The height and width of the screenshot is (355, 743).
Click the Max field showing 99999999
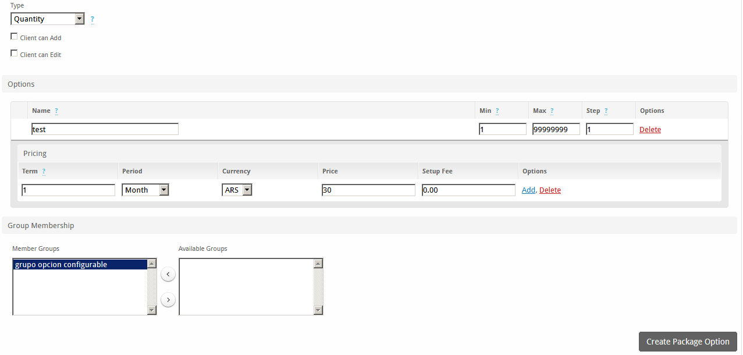[x=556, y=129]
